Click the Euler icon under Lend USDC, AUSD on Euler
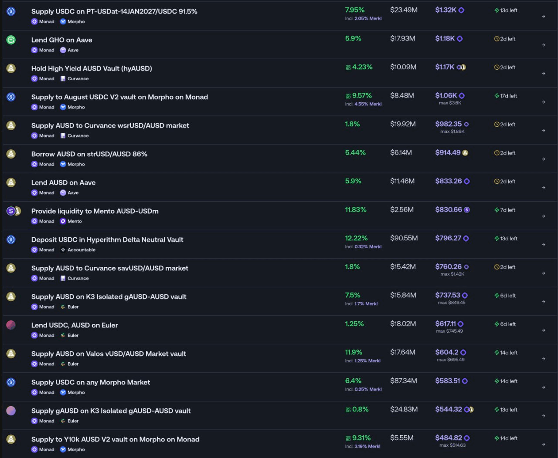 click(x=63, y=335)
